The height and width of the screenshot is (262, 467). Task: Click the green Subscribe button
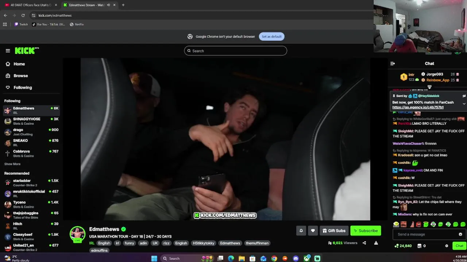click(366, 231)
